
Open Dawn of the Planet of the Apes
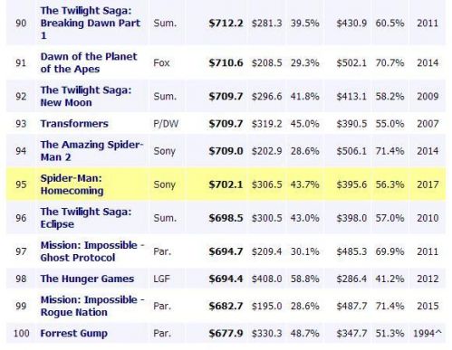click(89, 62)
